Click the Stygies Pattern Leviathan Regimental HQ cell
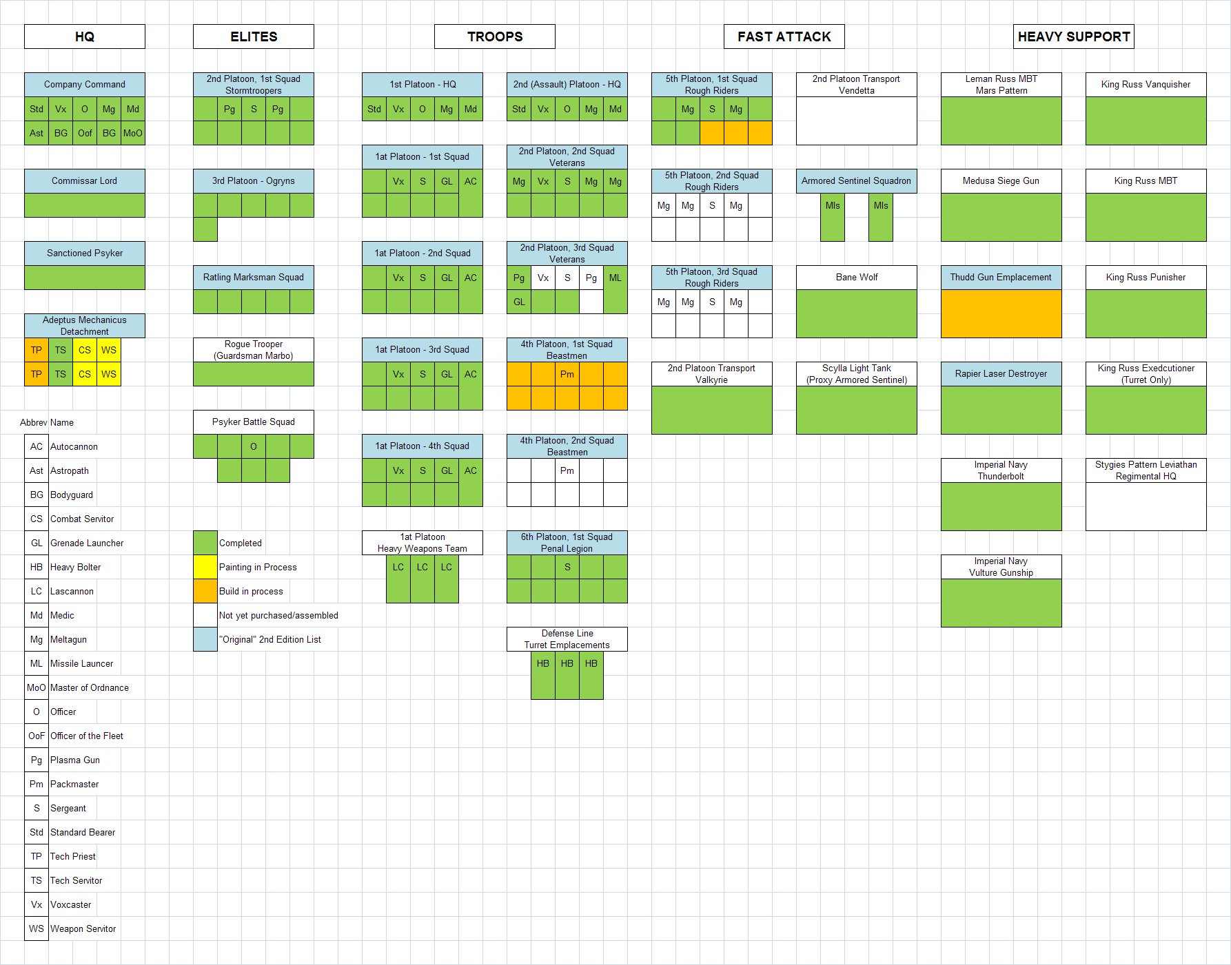This screenshot has width=1231, height=965. coord(1146,470)
